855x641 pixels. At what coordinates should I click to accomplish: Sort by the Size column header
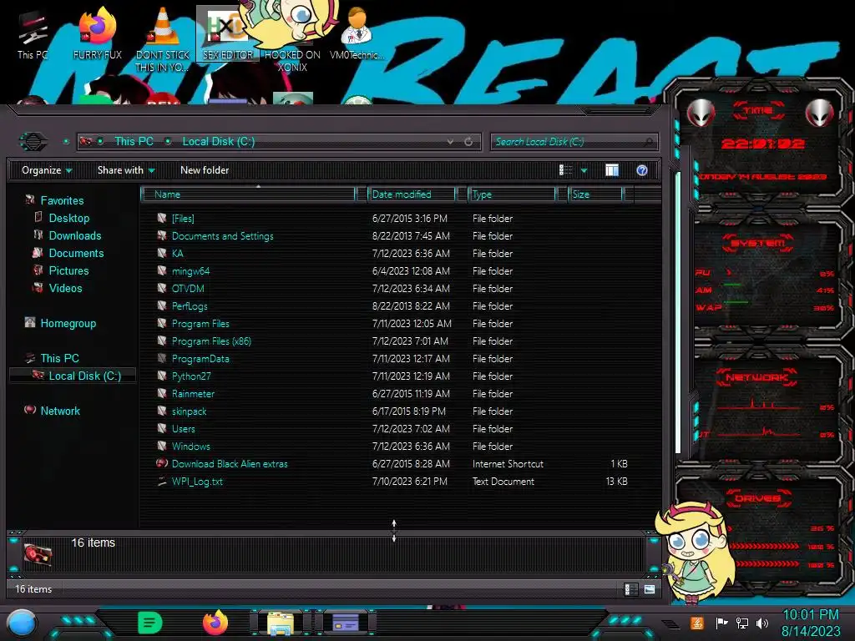[595, 194]
